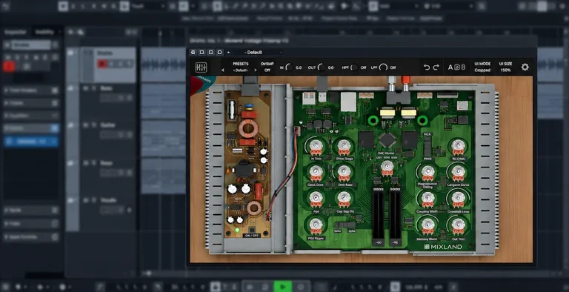Go to previous preset with left arrow
The width and height of the screenshot is (569, 292).
pyautogui.click(x=223, y=70)
